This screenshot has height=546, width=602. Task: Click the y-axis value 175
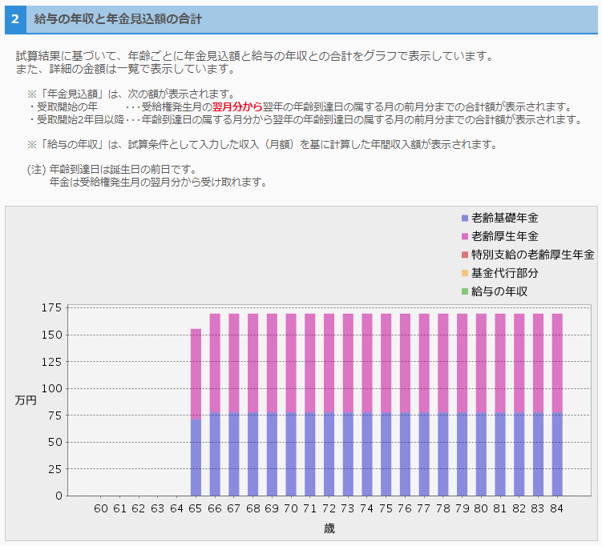(51, 308)
